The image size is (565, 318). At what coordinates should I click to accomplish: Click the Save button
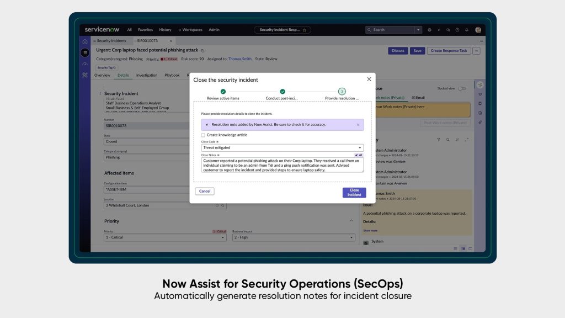point(417,51)
